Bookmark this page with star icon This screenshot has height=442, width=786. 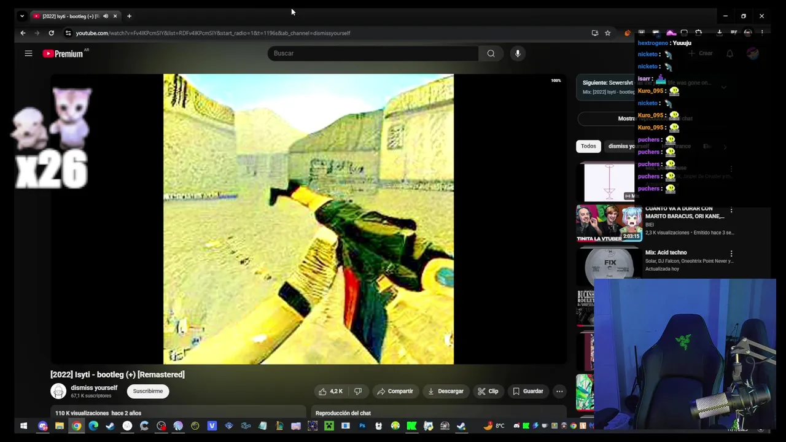tap(607, 33)
